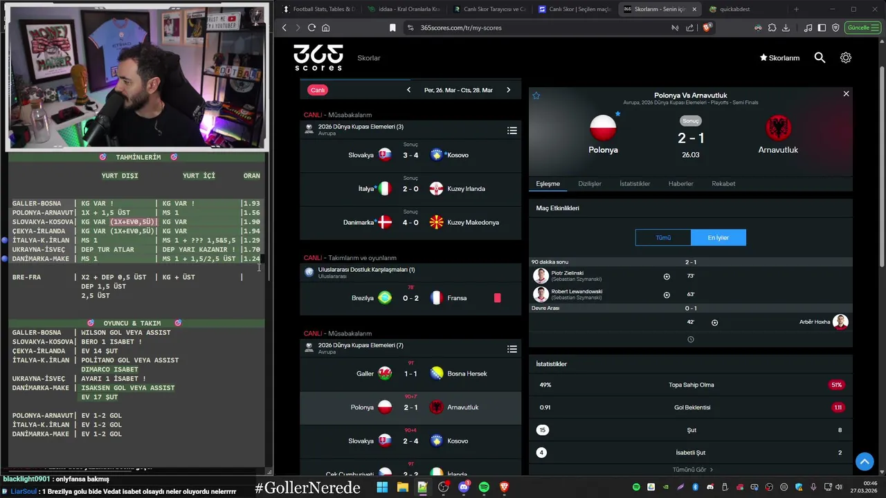The width and height of the screenshot is (886, 498).
Task: Open Discord from taskbar
Action: 464,487
